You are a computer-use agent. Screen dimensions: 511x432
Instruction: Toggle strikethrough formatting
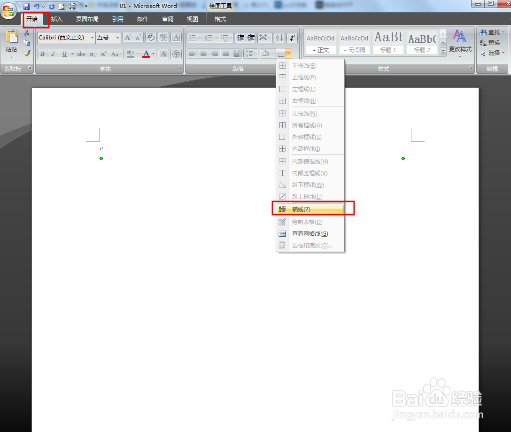81,54
